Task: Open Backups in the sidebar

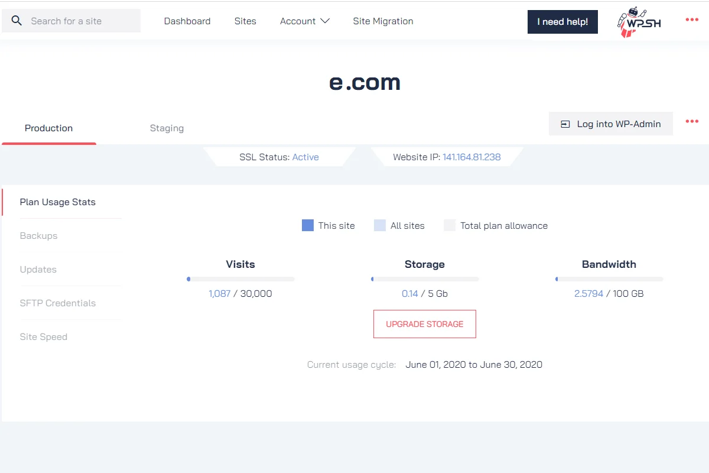Action: pyautogui.click(x=39, y=236)
